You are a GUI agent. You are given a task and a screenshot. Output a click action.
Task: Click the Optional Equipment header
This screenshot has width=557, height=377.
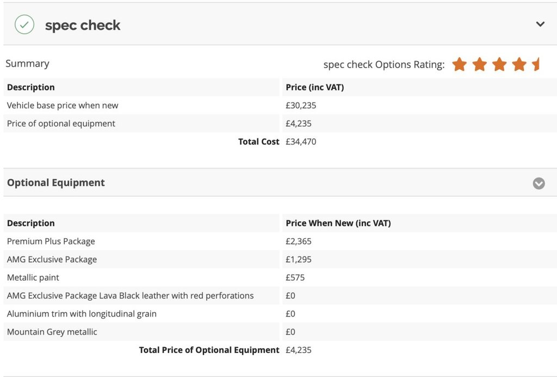(x=56, y=183)
